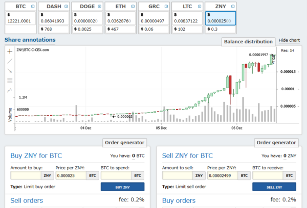Click the Buy ZNY for BTC heading
The height and width of the screenshot is (208, 307).
pos(36,155)
